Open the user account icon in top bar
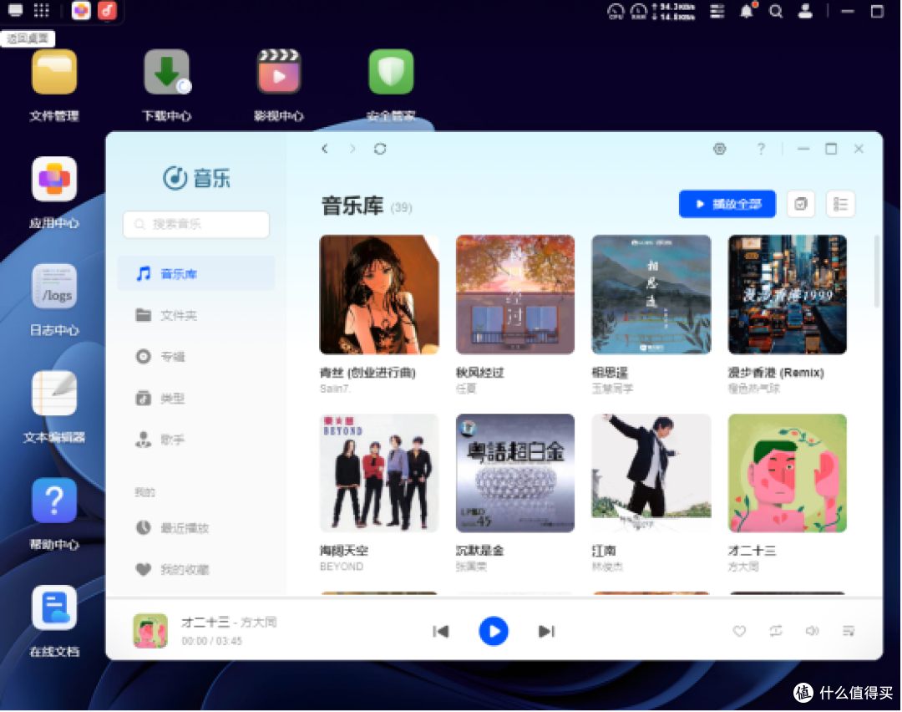Screen dimensions: 902x712 pos(805,11)
